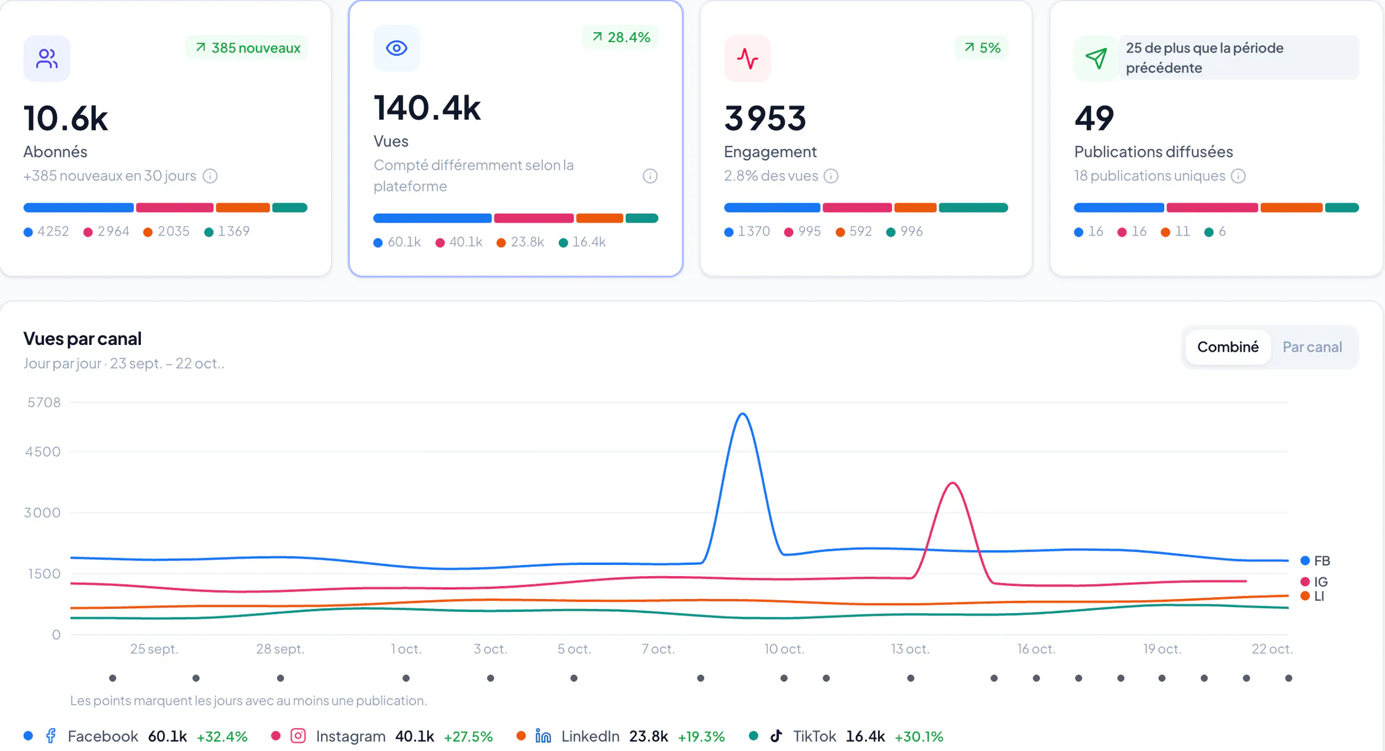1385x751 pixels.
Task: Click the Instagram logo in the legend
Action: (x=298, y=736)
